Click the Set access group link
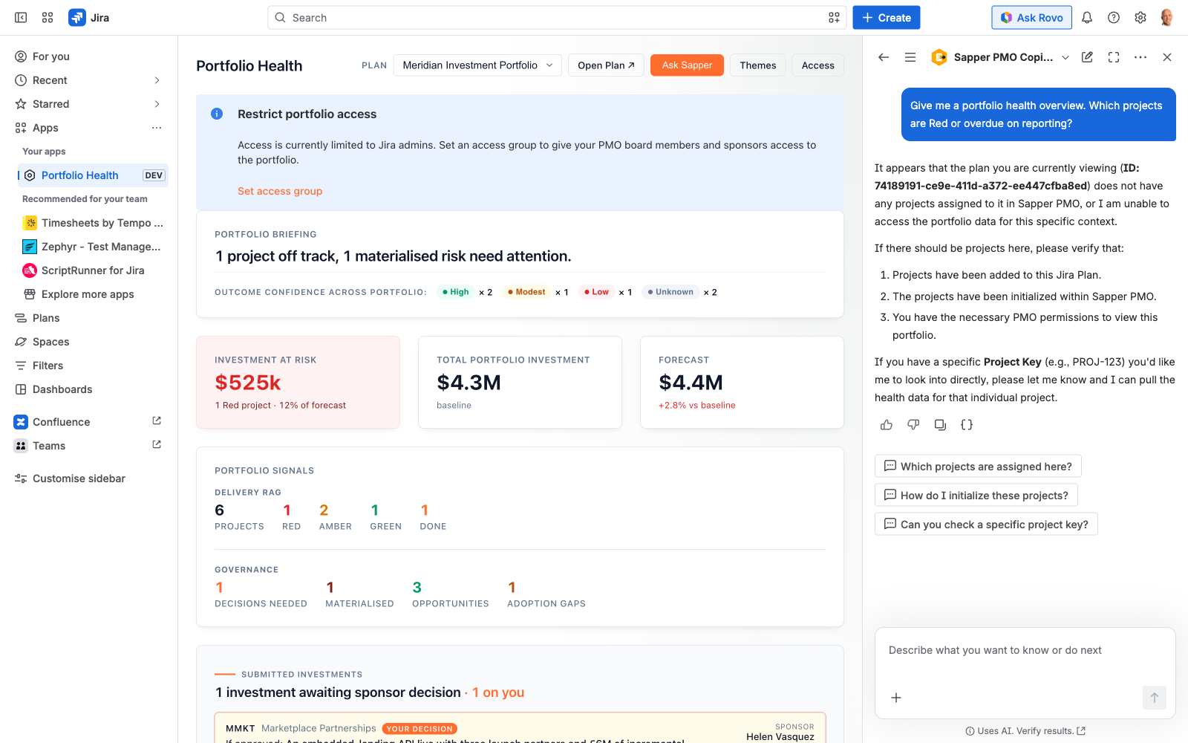This screenshot has width=1188, height=743. [280, 191]
